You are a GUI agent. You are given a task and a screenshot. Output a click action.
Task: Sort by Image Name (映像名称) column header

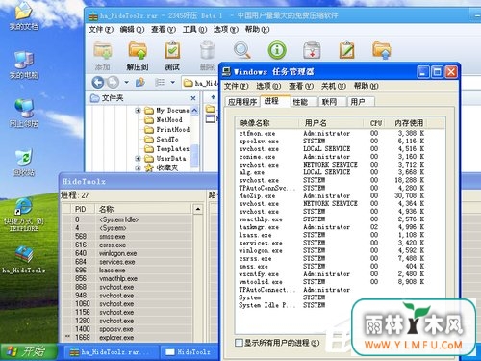[267, 123]
